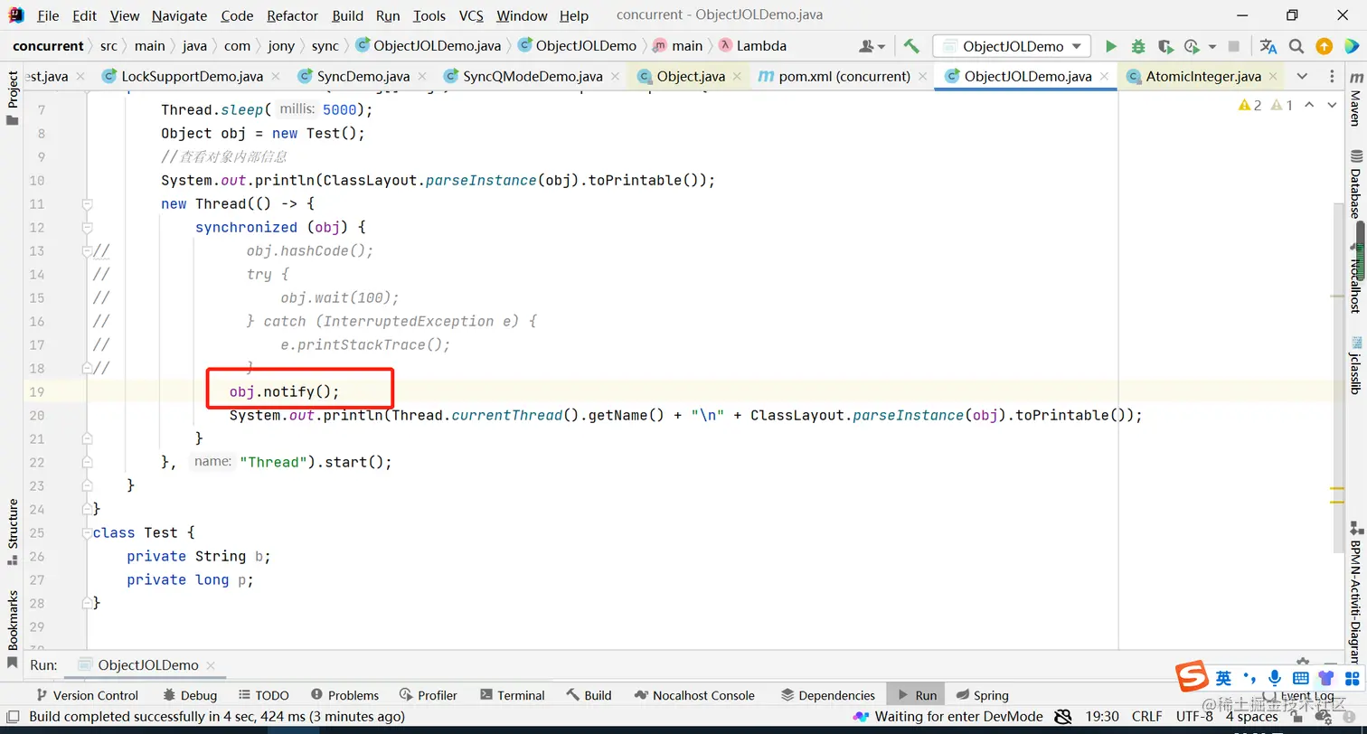
Task: Collapse the lambda block at line 11
Action: (87, 204)
